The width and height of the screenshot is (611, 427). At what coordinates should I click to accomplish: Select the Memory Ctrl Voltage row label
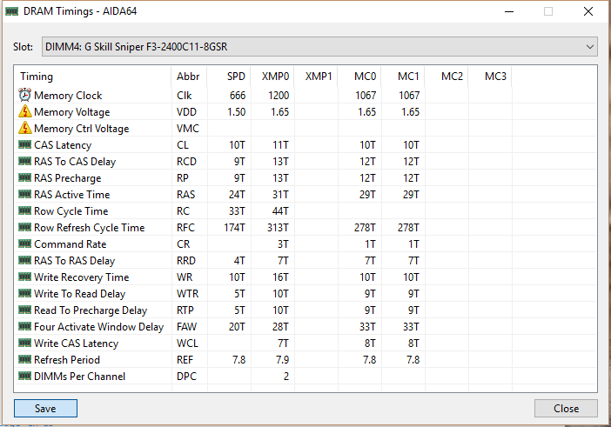click(x=82, y=129)
